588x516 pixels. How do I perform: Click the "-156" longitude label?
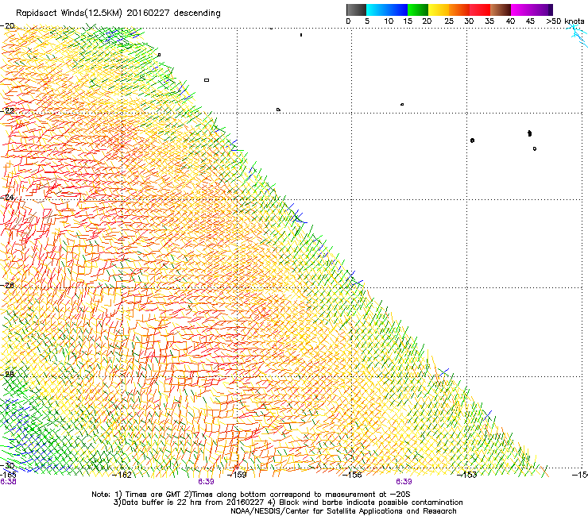tap(352, 475)
